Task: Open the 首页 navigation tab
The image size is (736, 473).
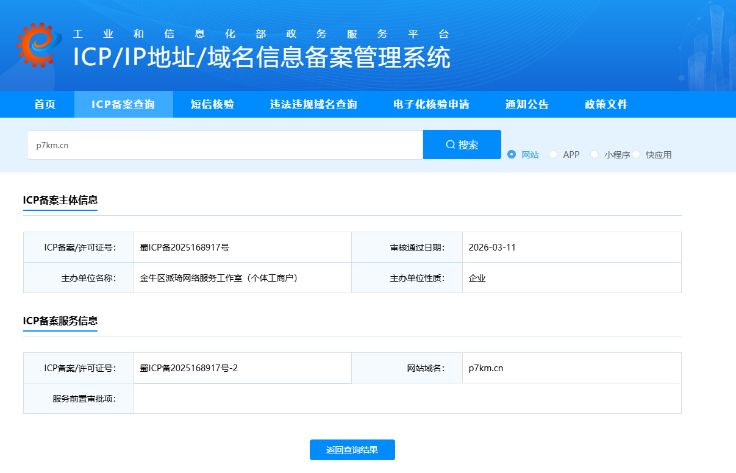Action: (45, 104)
